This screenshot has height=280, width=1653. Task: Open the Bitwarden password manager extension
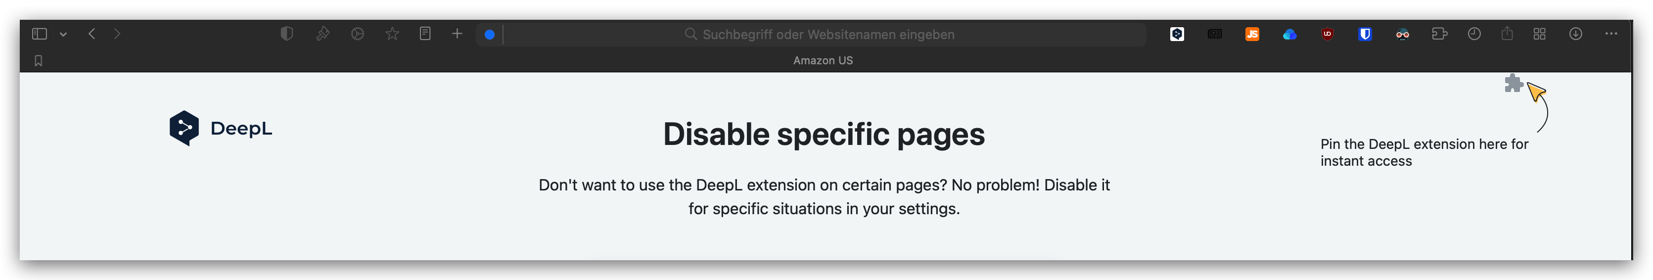1365,34
